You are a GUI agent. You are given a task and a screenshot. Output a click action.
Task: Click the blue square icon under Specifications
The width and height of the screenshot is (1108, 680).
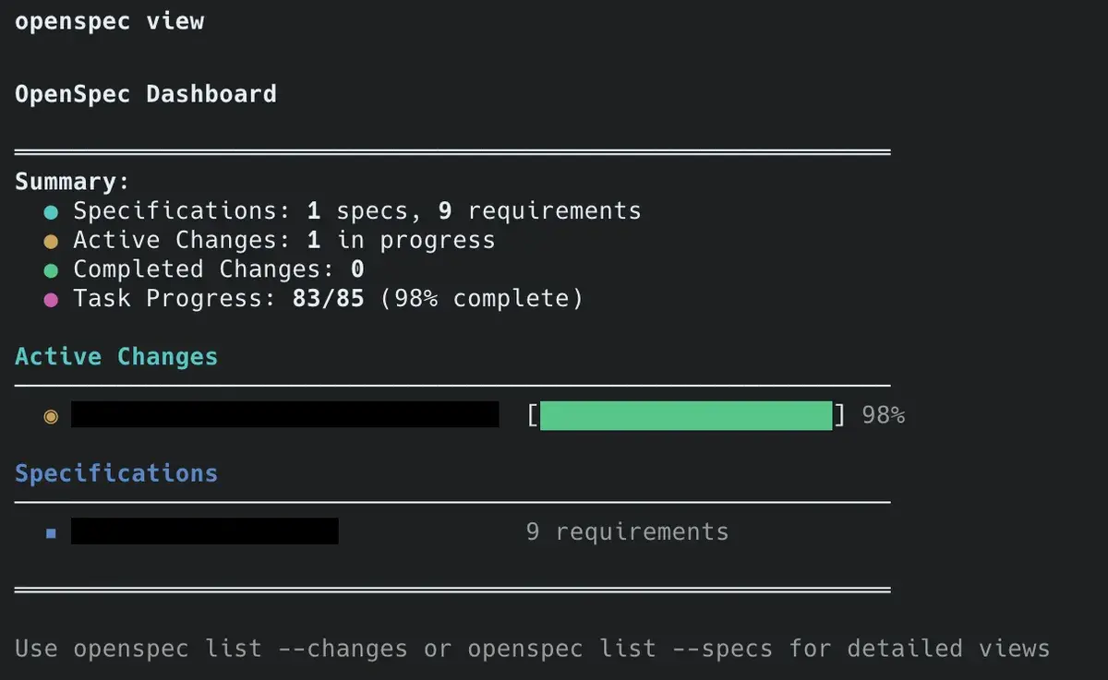pyautogui.click(x=52, y=533)
